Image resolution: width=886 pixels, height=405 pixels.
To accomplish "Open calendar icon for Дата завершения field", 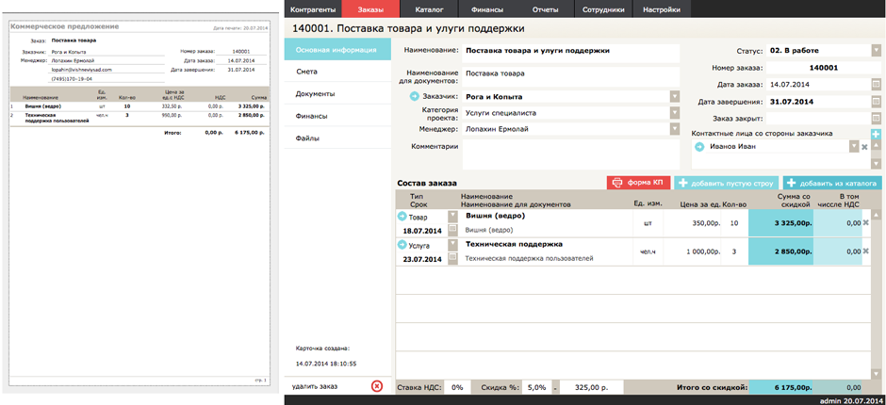I will (876, 102).
